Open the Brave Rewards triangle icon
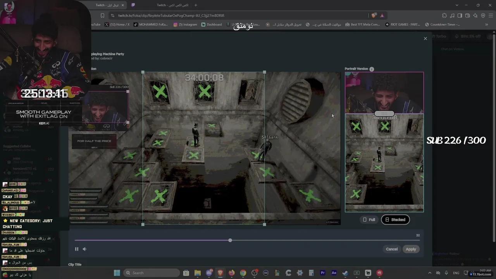This screenshot has width=496, height=279. pyautogui.click(x=382, y=15)
